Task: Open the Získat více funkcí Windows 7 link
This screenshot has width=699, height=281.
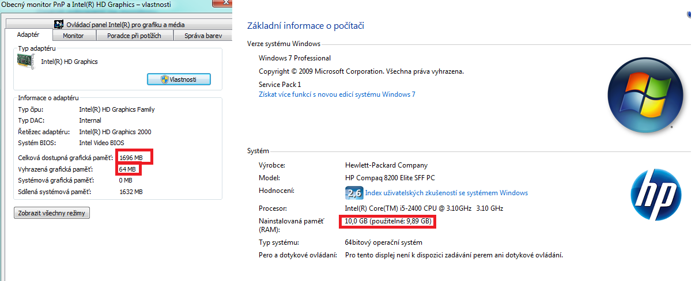Action: tap(337, 94)
